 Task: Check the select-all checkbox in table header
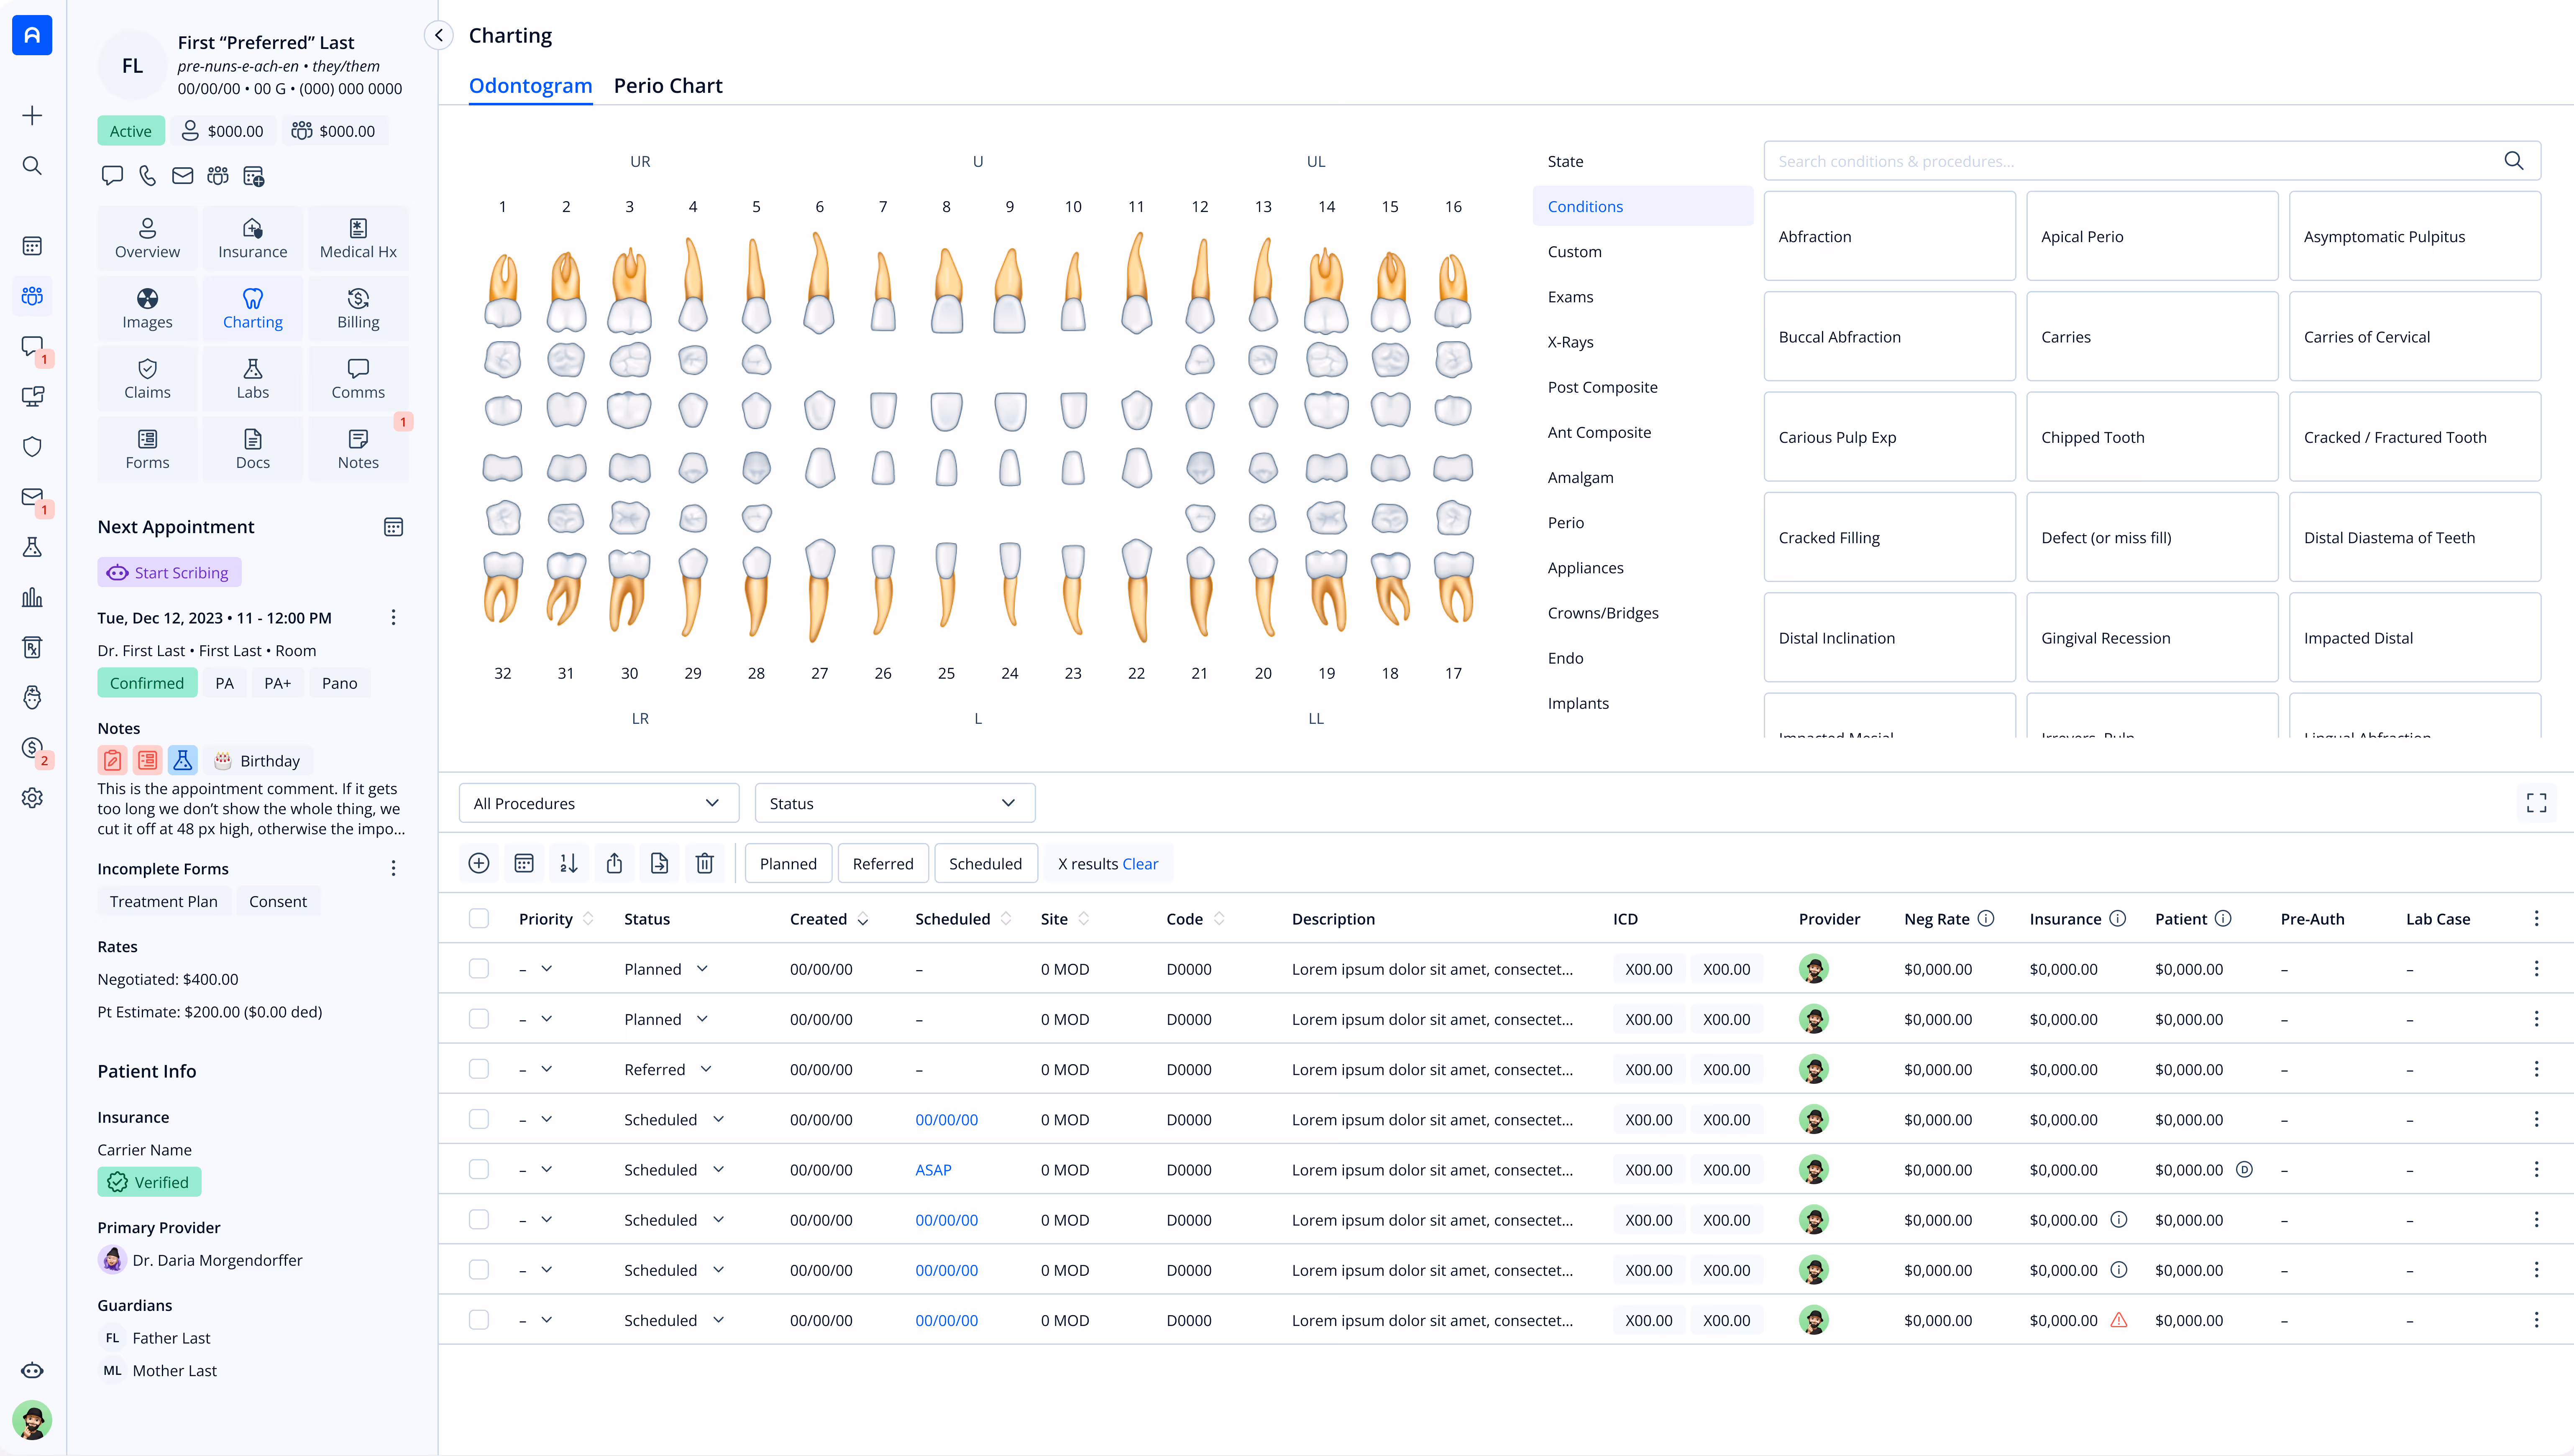click(x=479, y=918)
